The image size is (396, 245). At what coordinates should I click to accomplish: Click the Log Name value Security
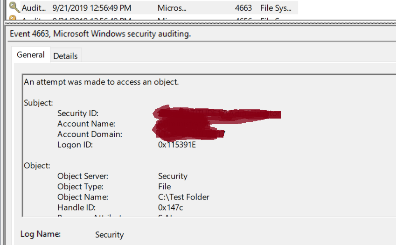pos(110,235)
